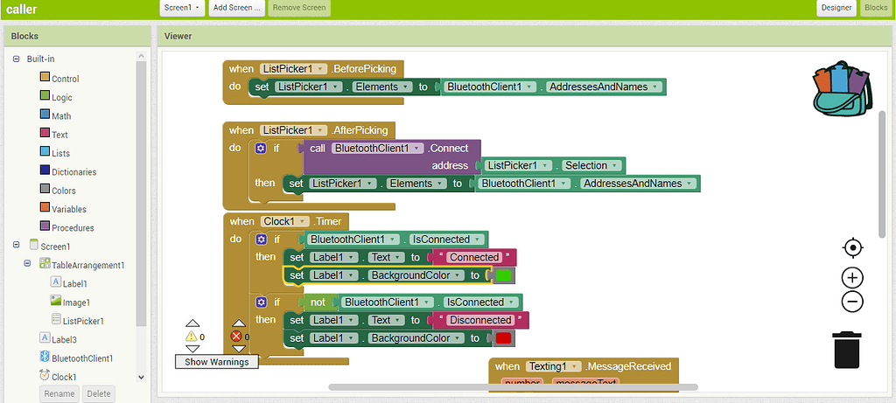Open the Screen1 dropdown button
Image resolution: width=896 pixels, height=403 pixels.
(x=182, y=8)
